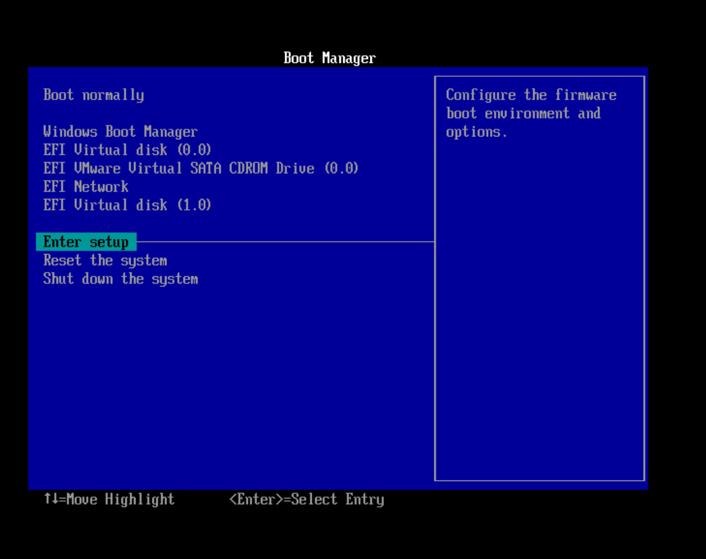Click the "Boot Manager" title text
The width and height of the screenshot is (706, 559).
coord(330,58)
